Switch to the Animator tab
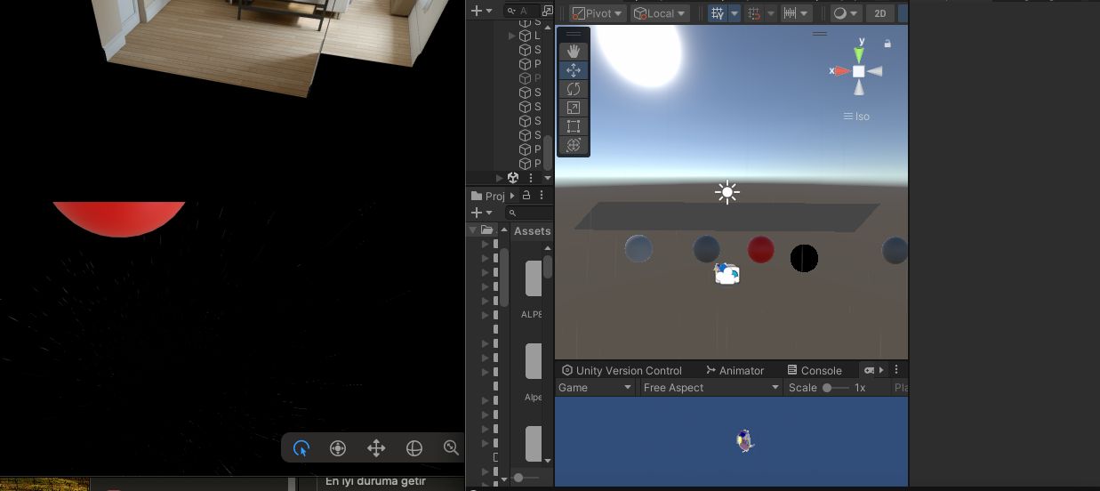The width and height of the screenshot is (1100, 491). pyautogui.click(x=735, y=370)
